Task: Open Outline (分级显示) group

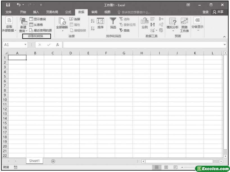Action: tap(197, 24)
